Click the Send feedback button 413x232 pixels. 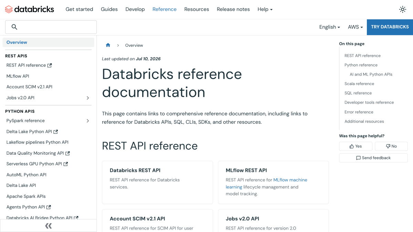(373, 158)
